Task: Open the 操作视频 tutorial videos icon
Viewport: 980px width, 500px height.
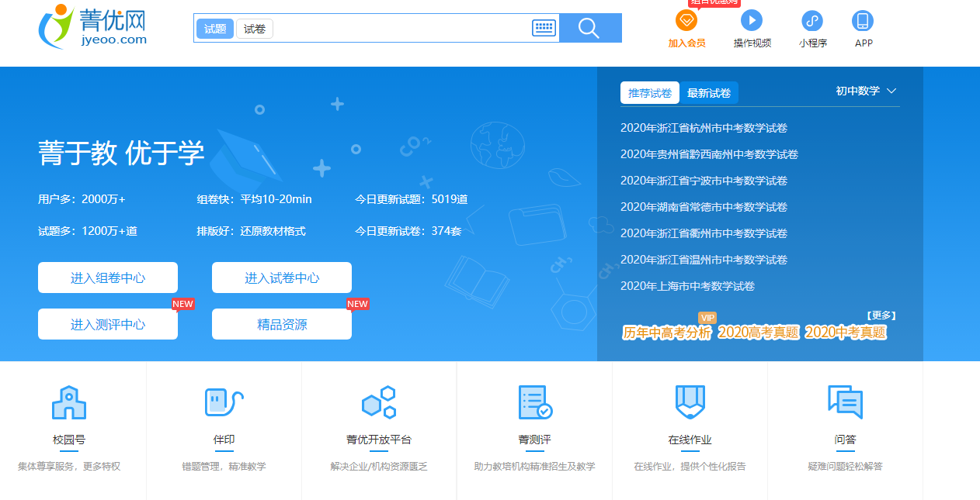Action: pos(751,22)
